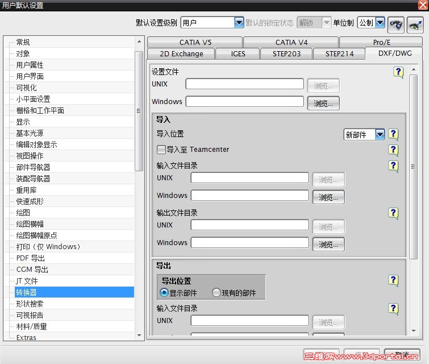This screenshot has width=429, height=364.
Task: Switch to CATIA V4 tab
Action: [x=291, y=43]
